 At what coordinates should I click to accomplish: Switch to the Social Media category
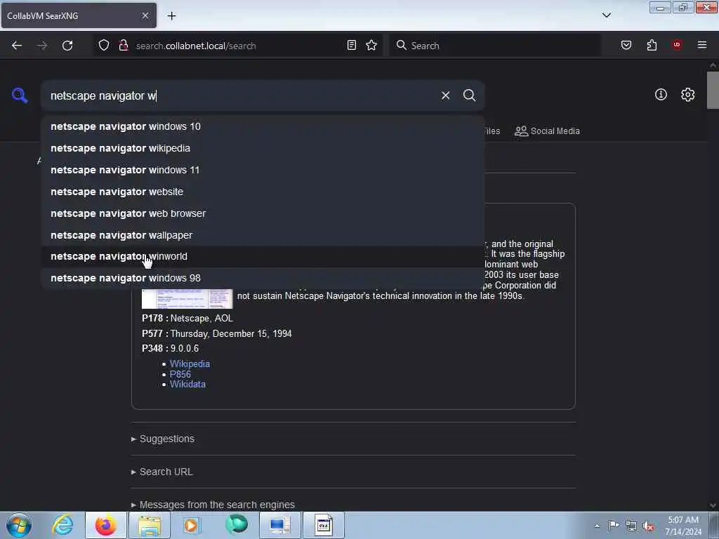tap(547, 131)
